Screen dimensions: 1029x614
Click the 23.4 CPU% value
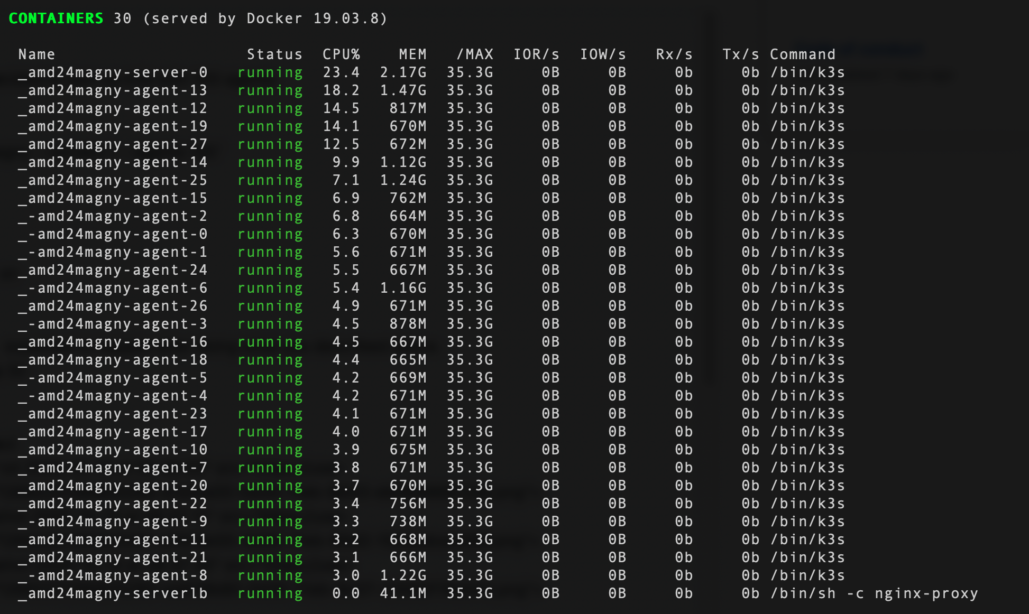(x=342, y=72)
